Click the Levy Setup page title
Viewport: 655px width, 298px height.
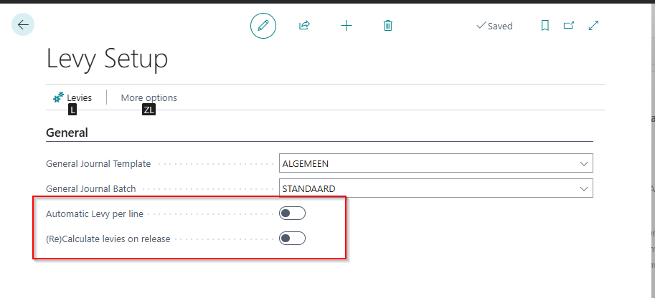click(x=107, y=59)
